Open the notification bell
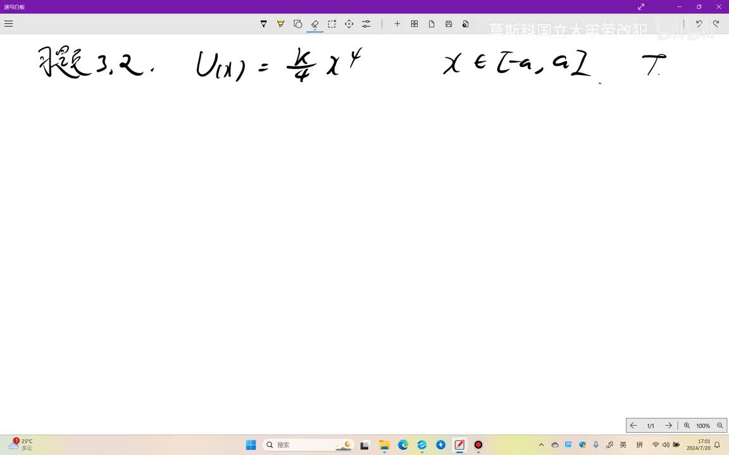 pos(717,445)
